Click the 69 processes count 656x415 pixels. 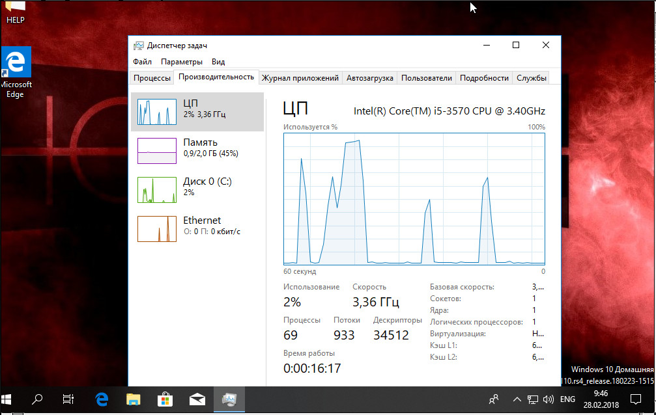(291, 335)
